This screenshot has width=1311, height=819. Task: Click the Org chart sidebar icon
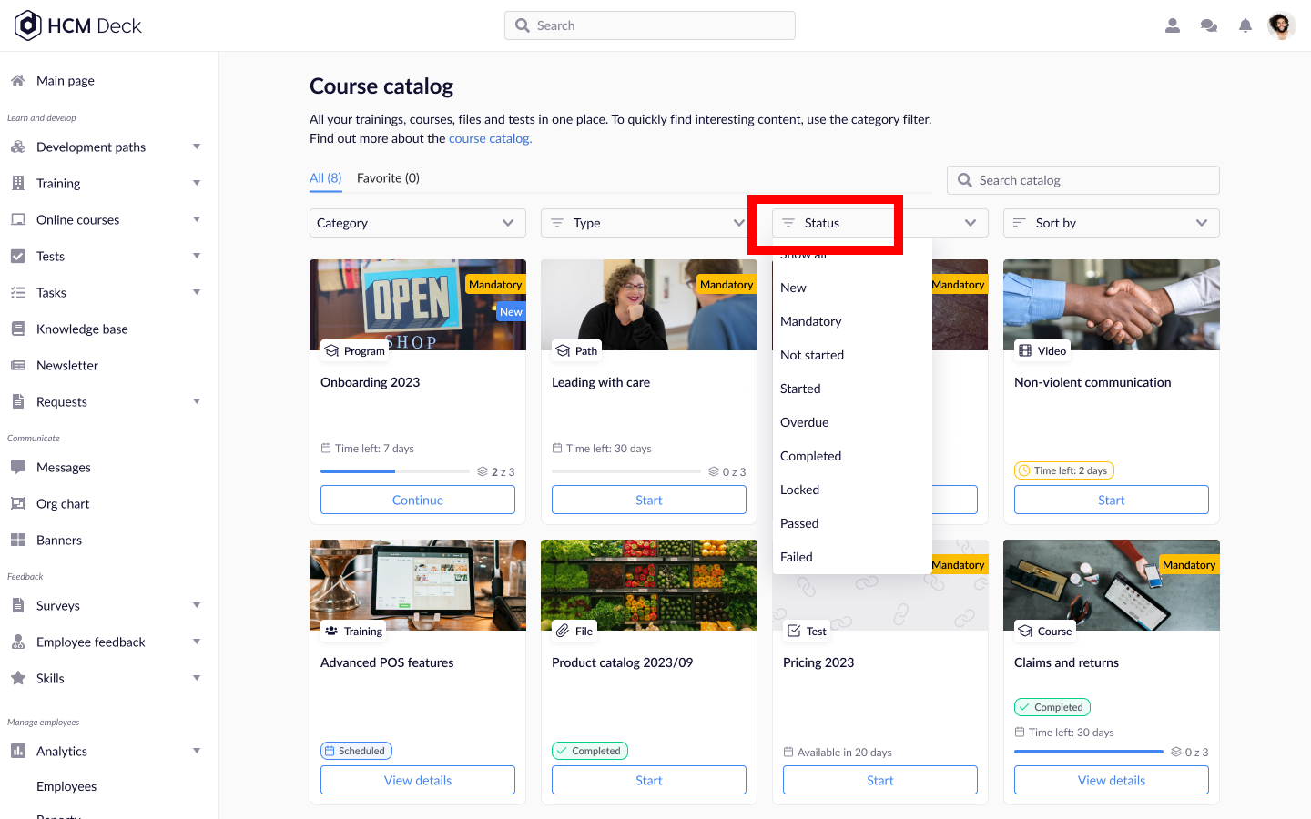point(18,503)
